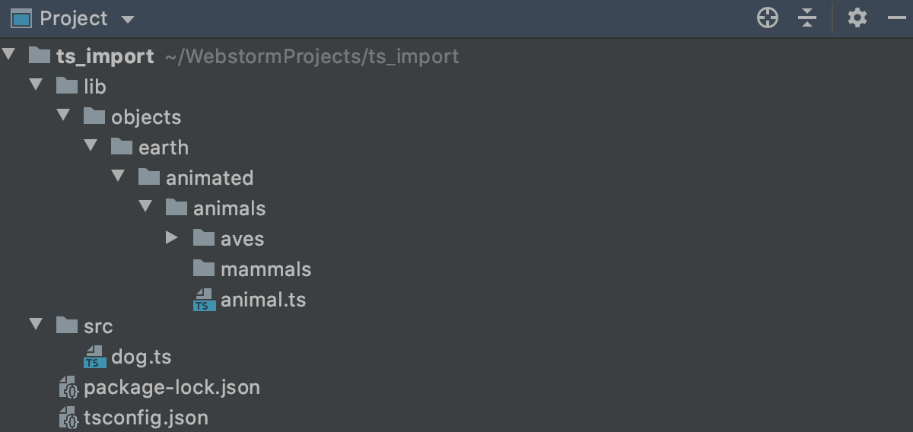Click the animal.ts TypeScript file icon
The image size is (913, 432).
(203, 300)
